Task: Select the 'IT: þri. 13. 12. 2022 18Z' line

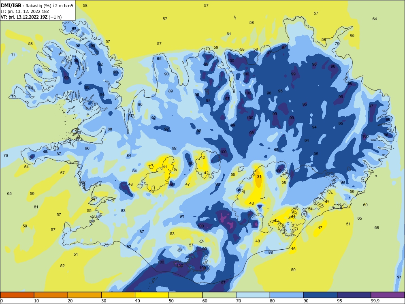Action: pyautogui.click(x=25, y=11)
